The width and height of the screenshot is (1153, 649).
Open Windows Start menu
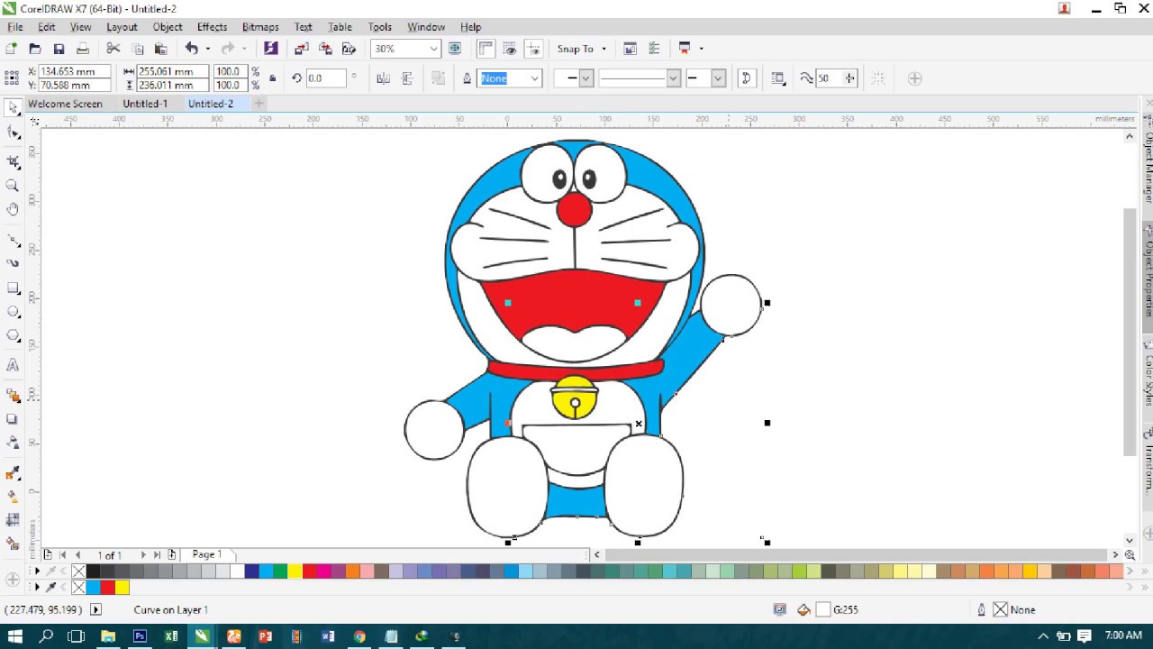click(15, 636)
